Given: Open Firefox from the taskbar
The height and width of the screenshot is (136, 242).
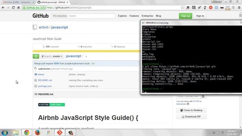Looking at the screenshot, I should point(38,133).
